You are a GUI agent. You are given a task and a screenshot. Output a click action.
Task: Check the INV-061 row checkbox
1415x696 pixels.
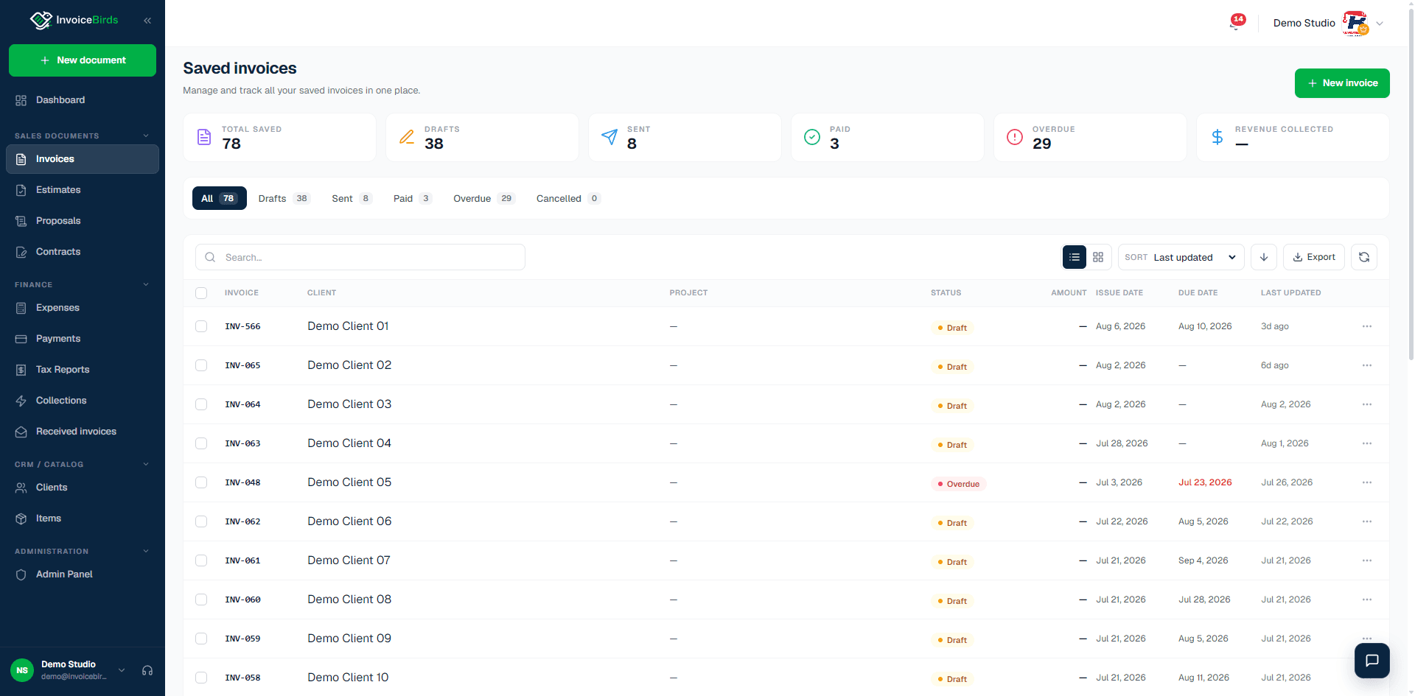pos(201,560)
